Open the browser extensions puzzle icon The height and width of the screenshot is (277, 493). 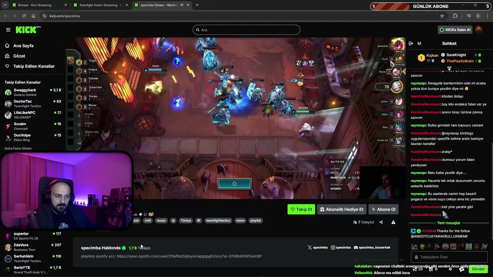point(455,16)
